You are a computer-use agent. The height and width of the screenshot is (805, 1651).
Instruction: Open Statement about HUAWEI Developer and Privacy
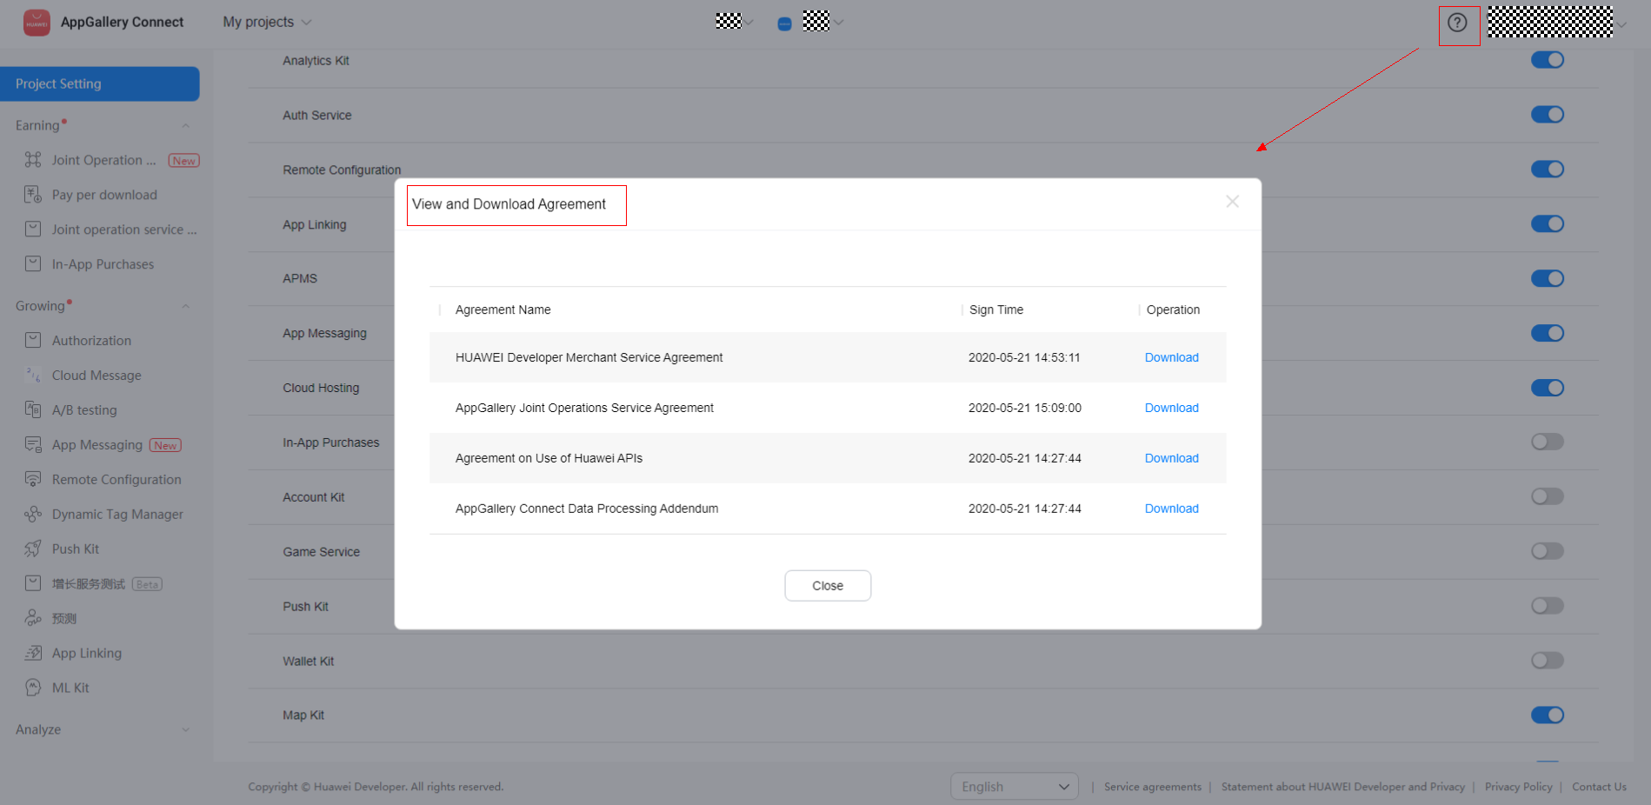point(1343,787)
